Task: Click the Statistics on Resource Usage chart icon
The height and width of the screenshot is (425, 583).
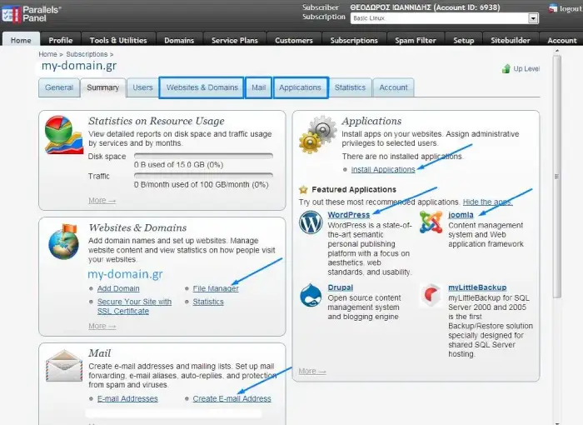Action: [x=63, y=135]
